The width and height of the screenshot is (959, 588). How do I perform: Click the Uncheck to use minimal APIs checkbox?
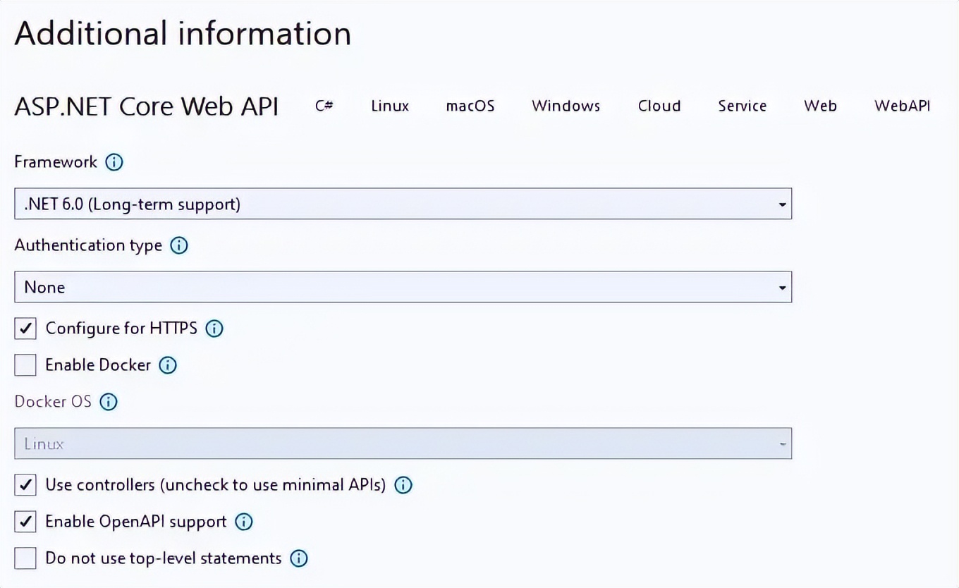[x=25, y=485]
